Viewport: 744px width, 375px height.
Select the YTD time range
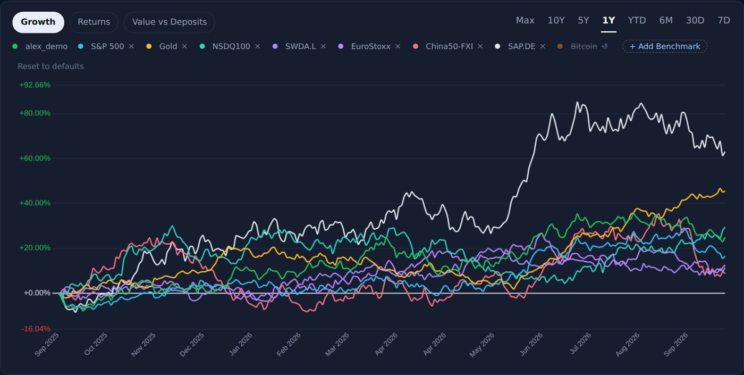(x=637, y=20)
